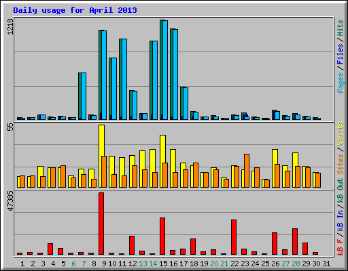The image size is (348, 271).
Task: Click the 'Hits' legend label
Action: click(340, 28)
